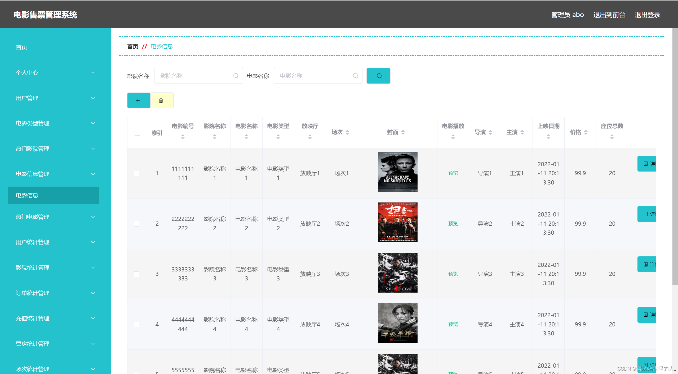The height and width of the screenshot is (374, 678).
Task: Click 电影售票管理系统 title
Action: [x=45, y=15]
